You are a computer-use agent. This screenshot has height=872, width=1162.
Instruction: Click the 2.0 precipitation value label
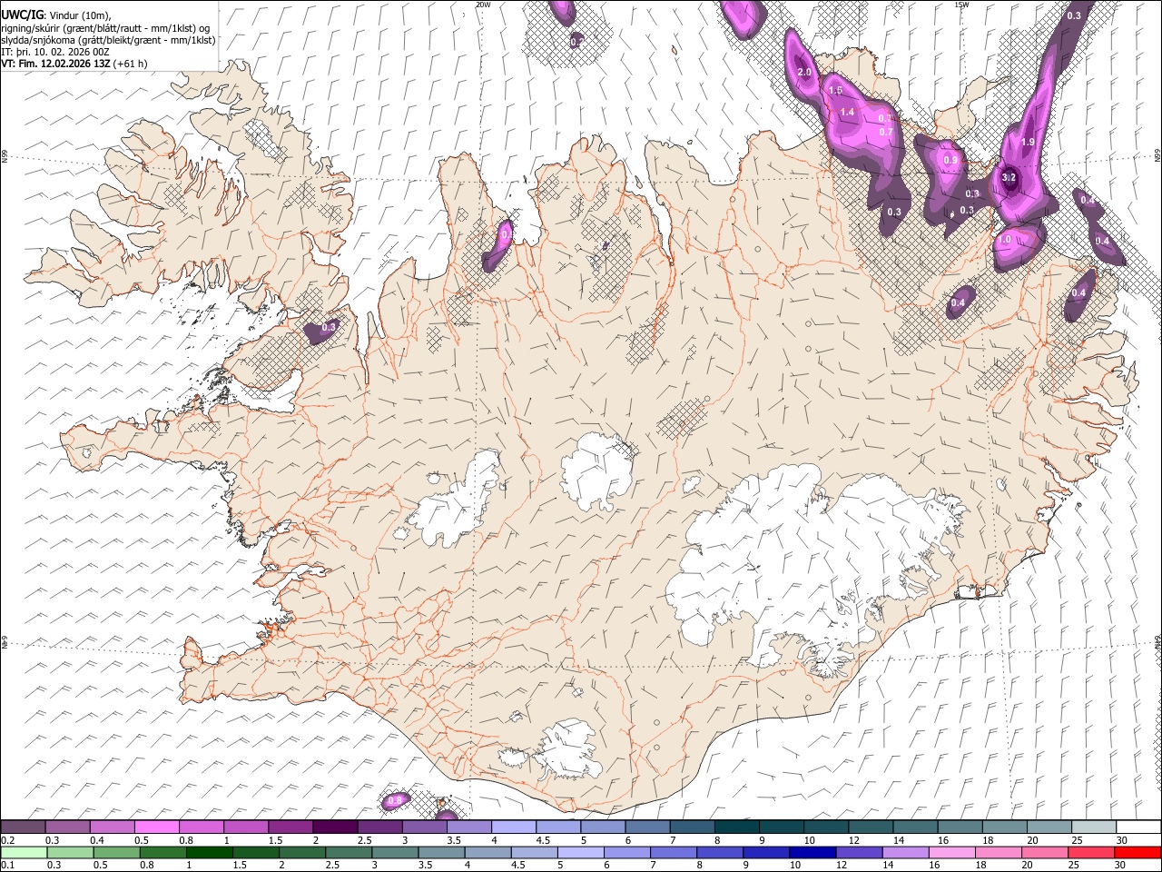pos(803,72)
